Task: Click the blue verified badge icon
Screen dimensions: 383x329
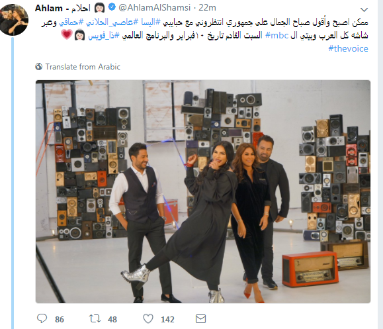Action: (x=112, y=7)
